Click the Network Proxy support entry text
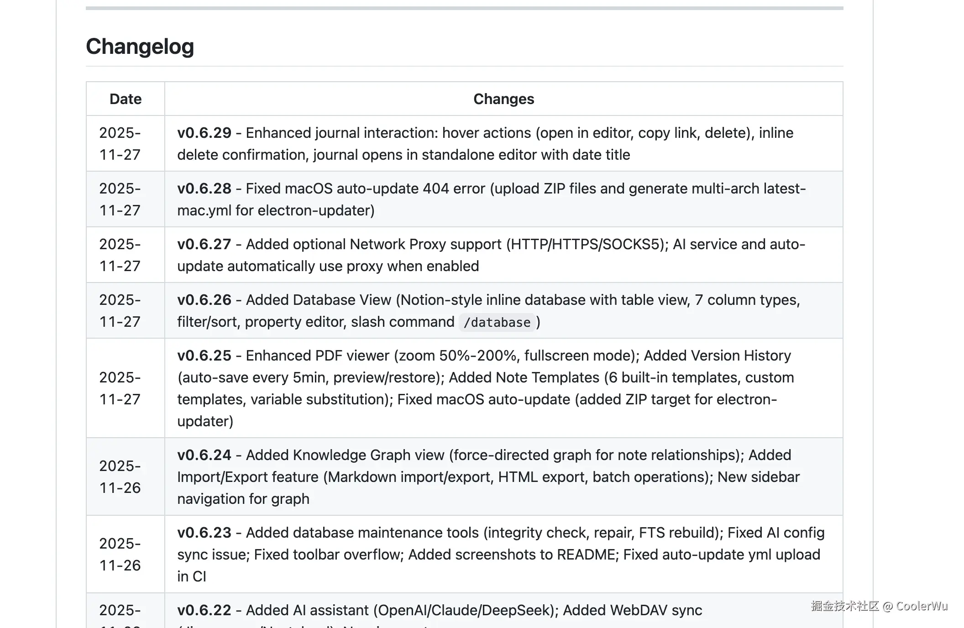 click(425, 244)
